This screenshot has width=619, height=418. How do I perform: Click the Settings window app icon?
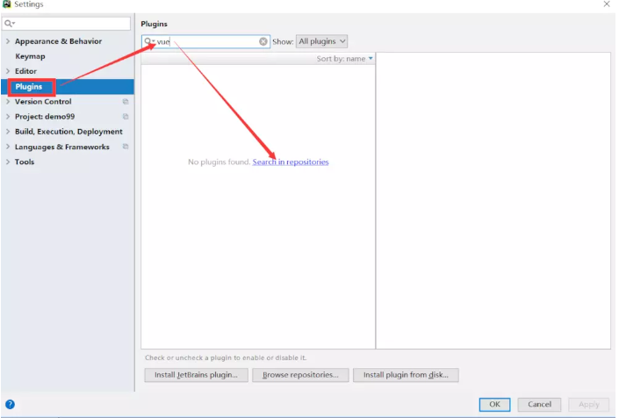tap(7, 4)
